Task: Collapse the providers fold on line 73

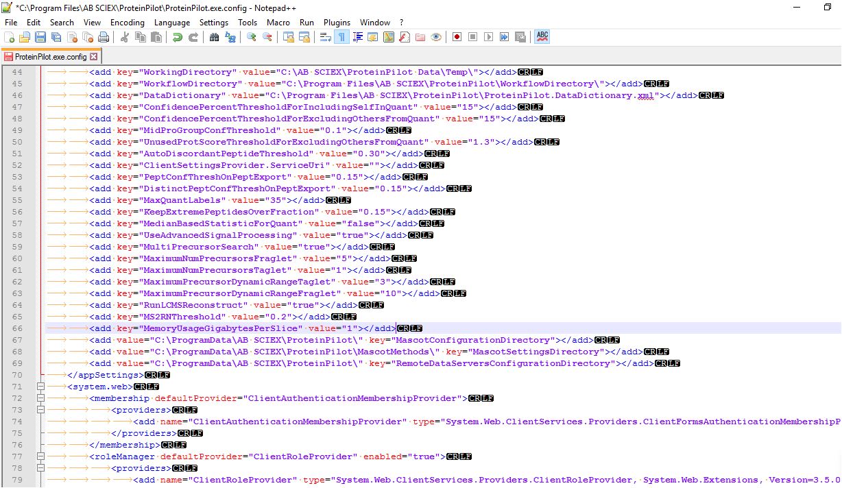Action: pyautogui.click(x=40, y=410)
